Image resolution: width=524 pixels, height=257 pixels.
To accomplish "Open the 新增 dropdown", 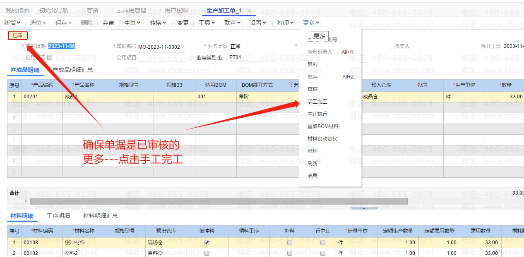I will pyautogui.click(x=12, y=23).
